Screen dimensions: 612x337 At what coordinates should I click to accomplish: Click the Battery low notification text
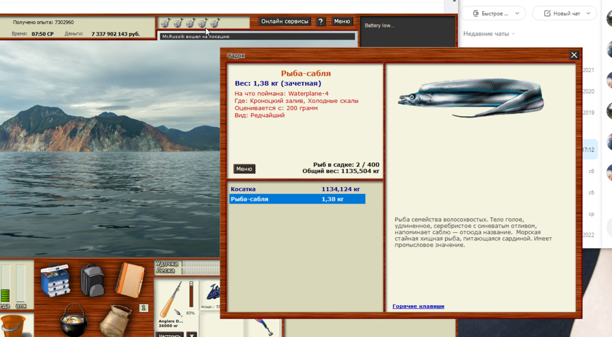(x=379, y=25)
